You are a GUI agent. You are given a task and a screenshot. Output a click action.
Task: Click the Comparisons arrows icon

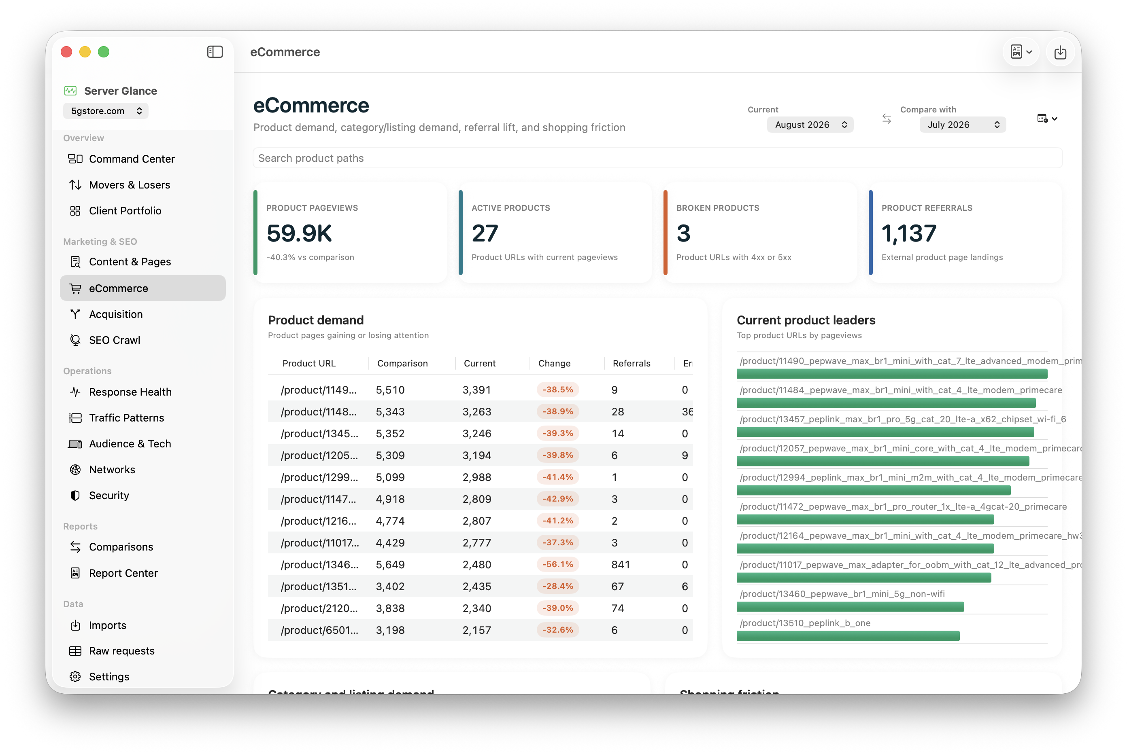[x=75, y=547]
